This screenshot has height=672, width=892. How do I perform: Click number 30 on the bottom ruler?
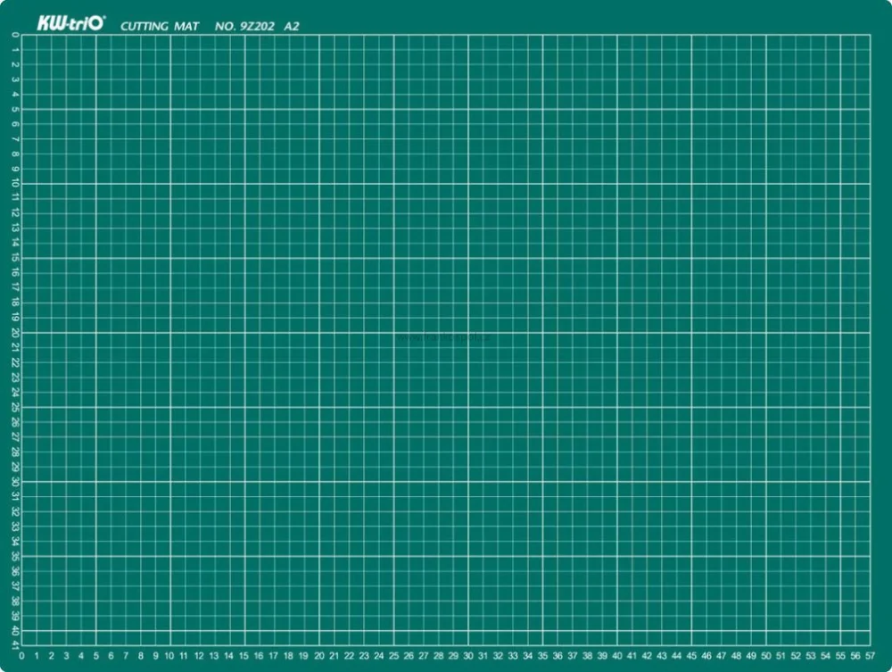[x=468, y=656]
